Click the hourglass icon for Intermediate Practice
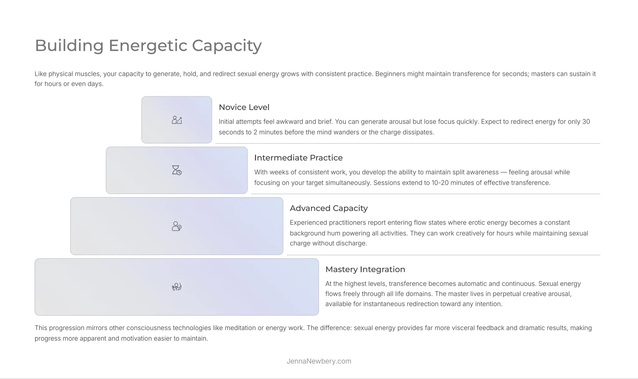 pyautogui.click(x=177, y=170)
